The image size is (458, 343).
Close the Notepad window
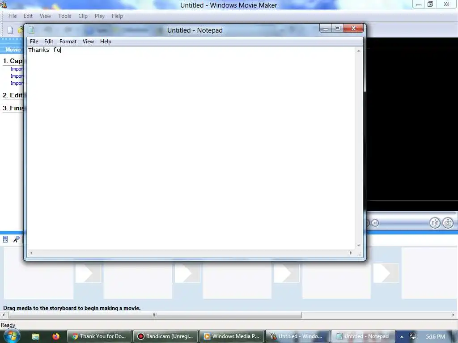pos(353,28)
